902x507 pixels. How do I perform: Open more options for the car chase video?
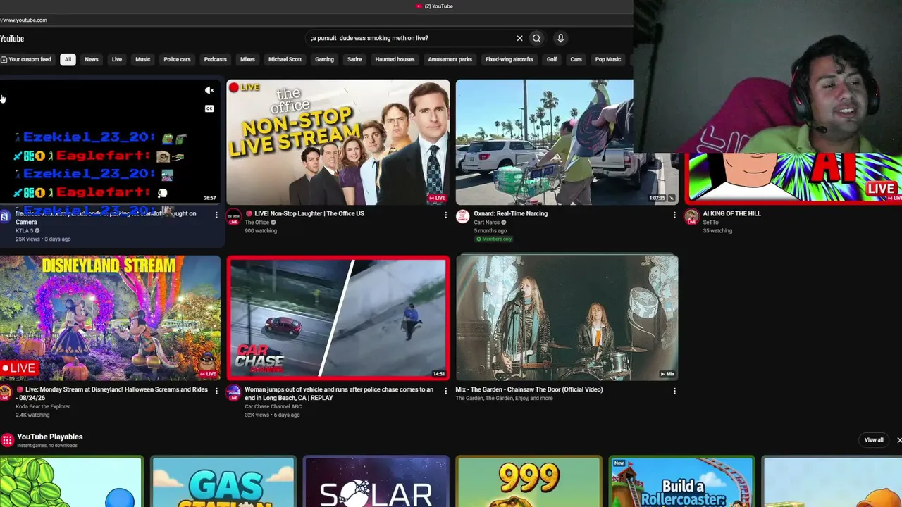click(445, 391)
